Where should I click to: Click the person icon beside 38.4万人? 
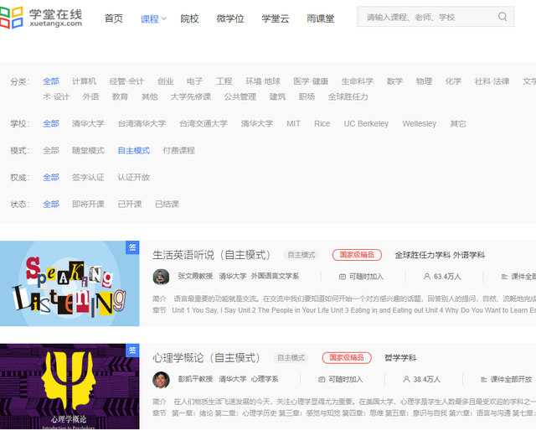[406, 379]
